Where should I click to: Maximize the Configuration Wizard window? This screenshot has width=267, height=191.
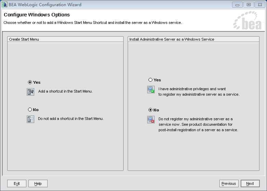click(249, 5)
